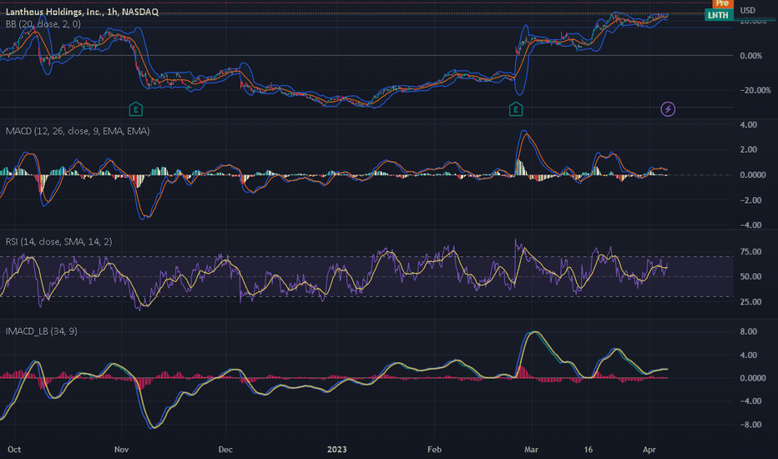Open the purple lightning event marker
The height and width of the screenshot is (459, 778).
coord(668,109)
